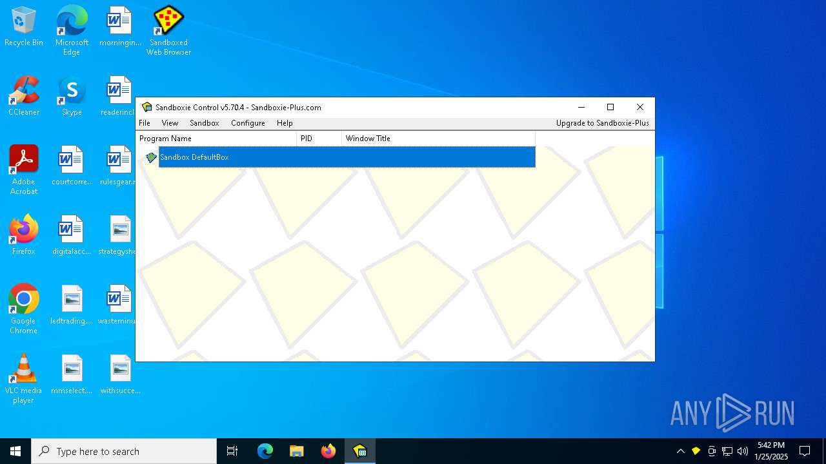
Task: Sort by Program Name column header
Action: [x=216, y=139]
